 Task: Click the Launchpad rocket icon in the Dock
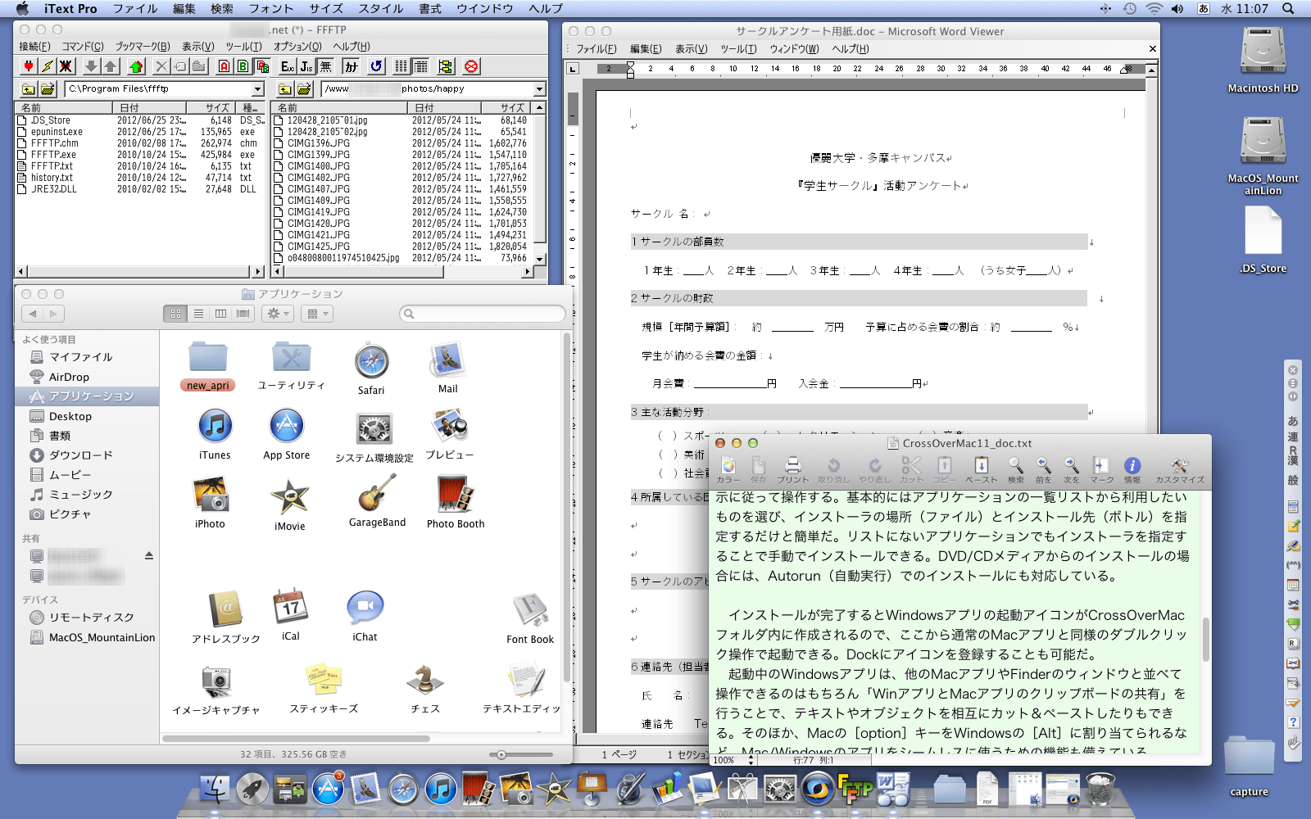252,790
